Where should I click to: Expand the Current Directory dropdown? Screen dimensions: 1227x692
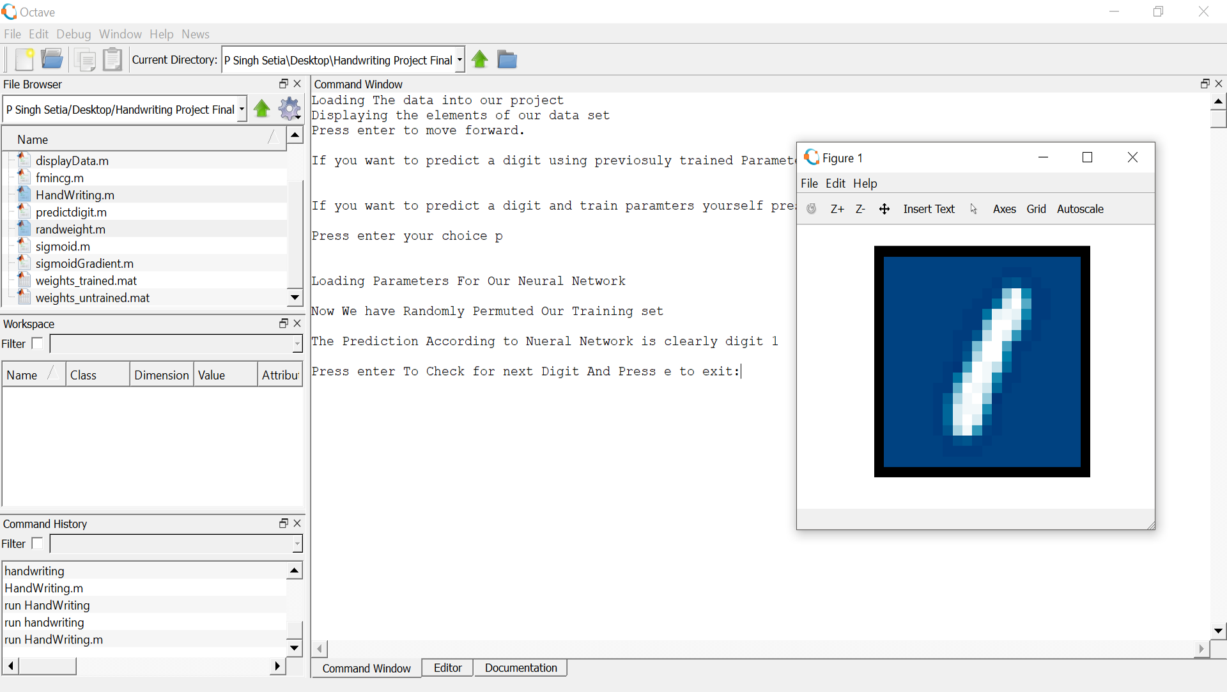point(459,60)
